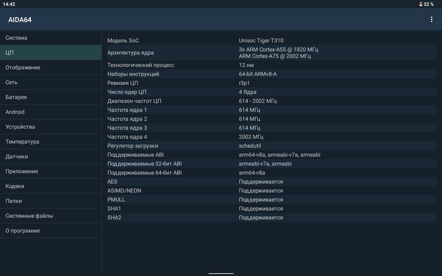Select the ЦП sidebar item
This screenshot has width=442, height=276.
tap(51, 53)
